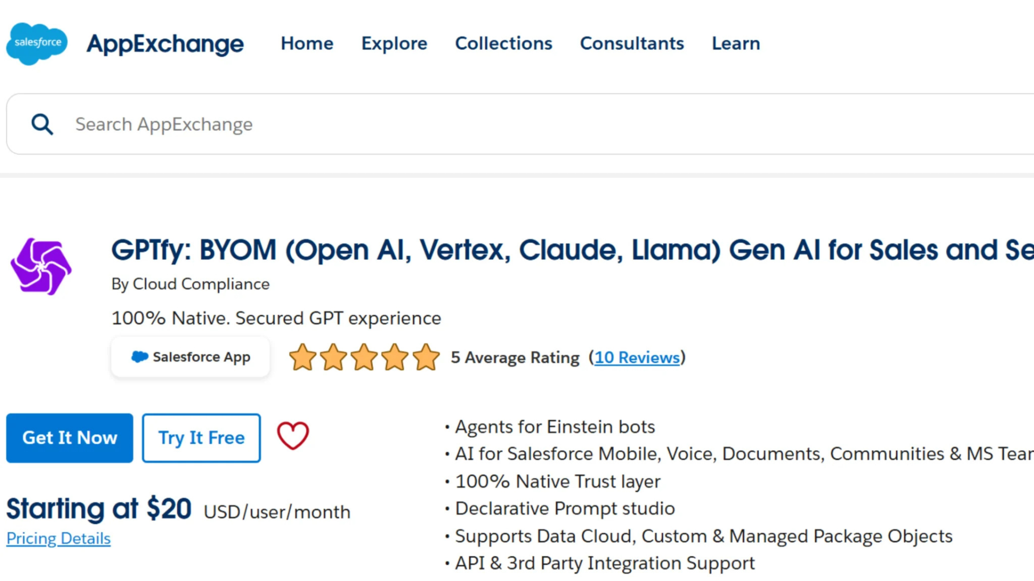Open the Explore menu
This screenshot has height=581, width=1034.
pyautogui.click(x=394, y=44)
